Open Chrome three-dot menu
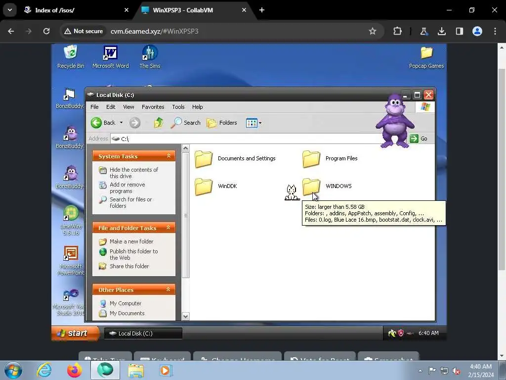 tap(495, 31)
